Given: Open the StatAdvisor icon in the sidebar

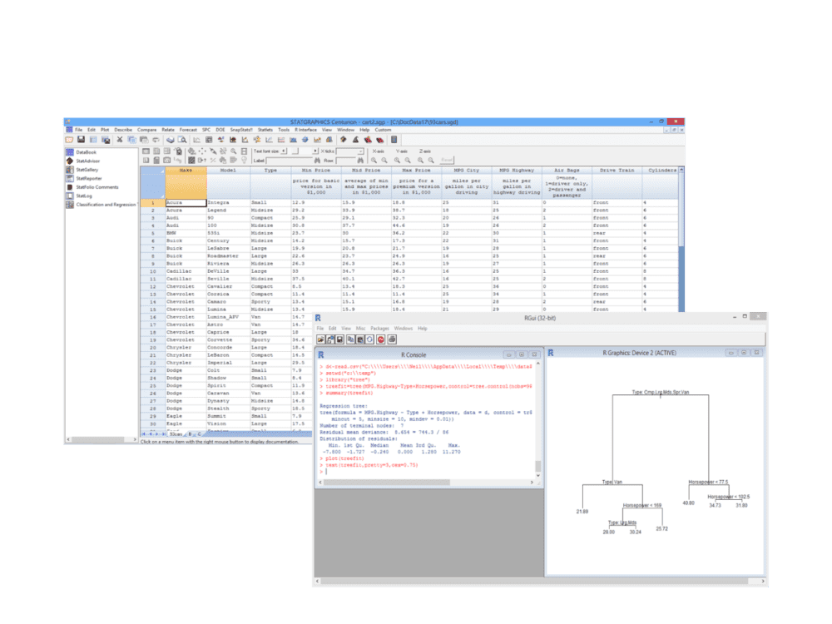Looking at the screenshot, I should [87, 161].
